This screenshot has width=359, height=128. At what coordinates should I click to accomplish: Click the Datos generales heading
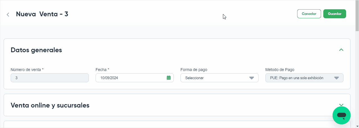point(36,50)
